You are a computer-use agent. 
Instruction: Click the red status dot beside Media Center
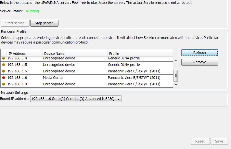pyautogui.click(x=4, y=78)
